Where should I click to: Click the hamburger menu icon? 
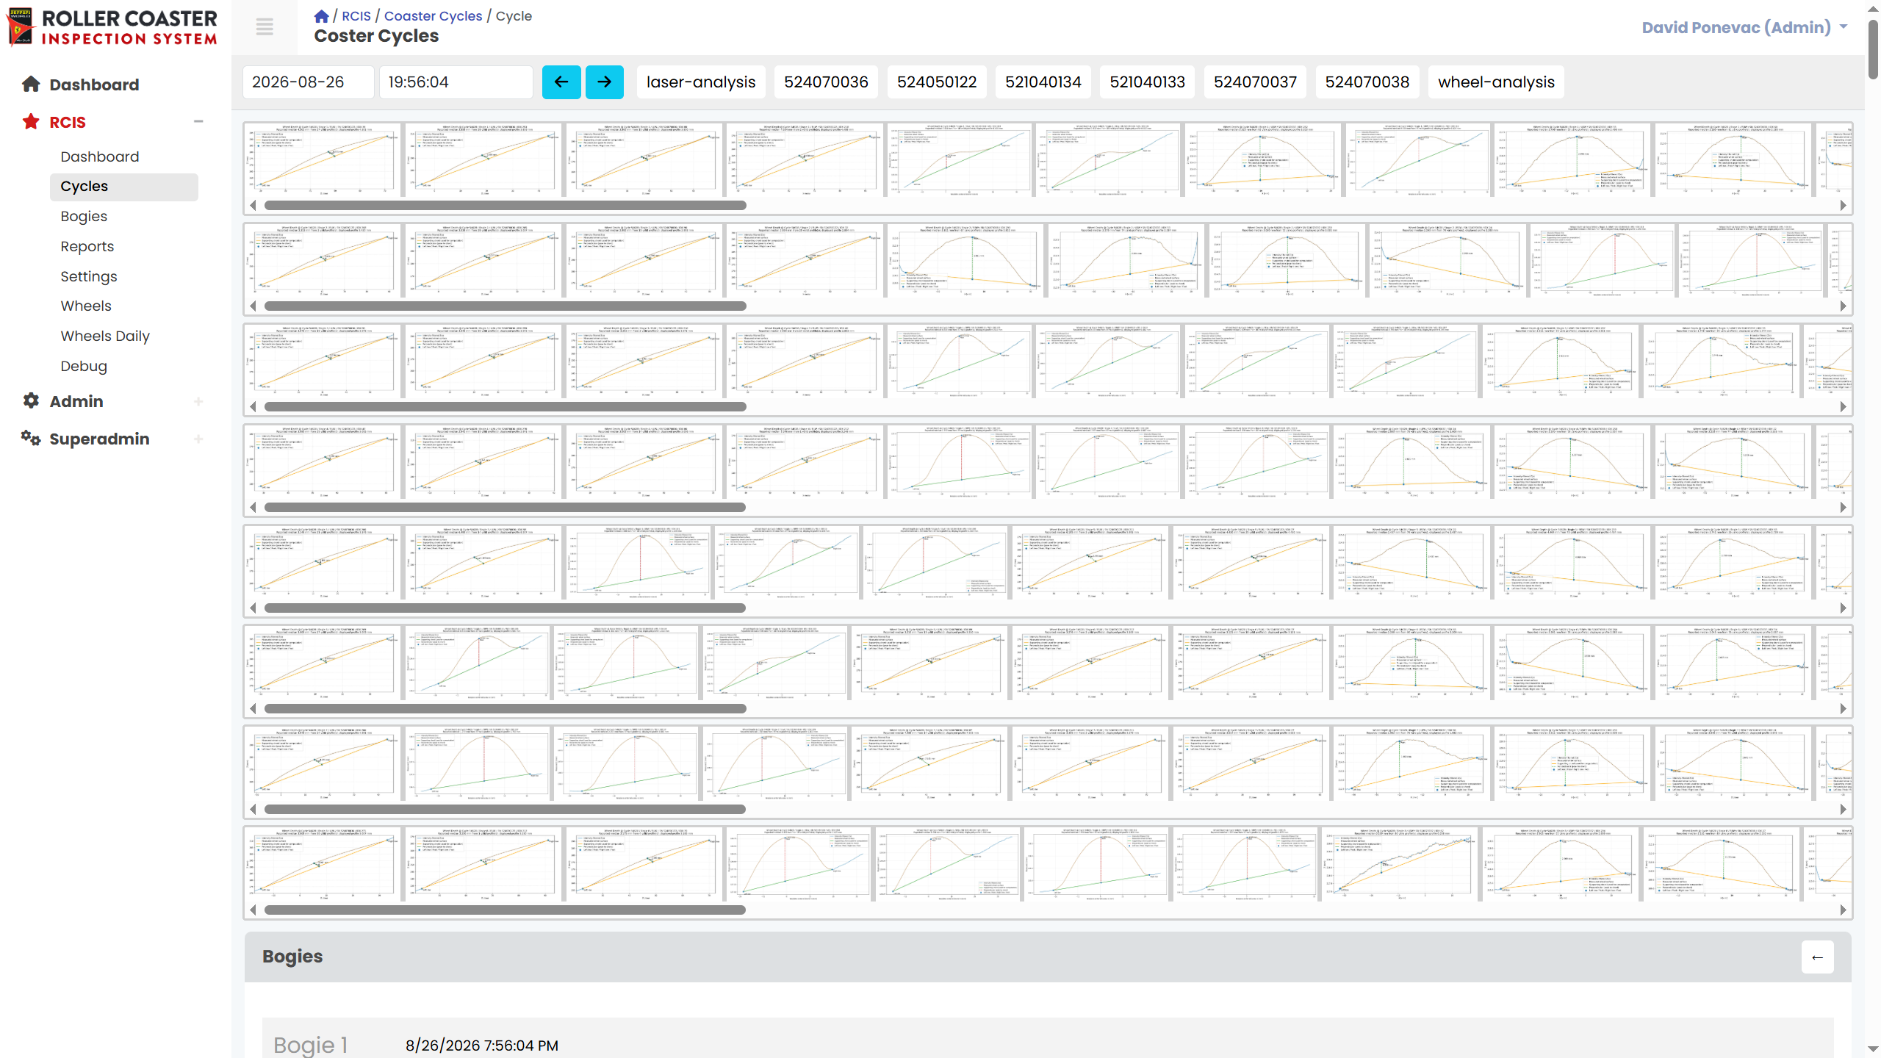click(x=265, y=27)
